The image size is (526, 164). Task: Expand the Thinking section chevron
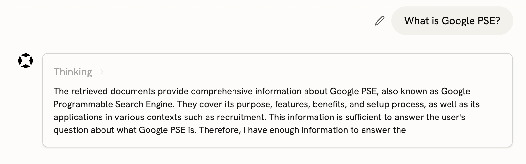102,72
